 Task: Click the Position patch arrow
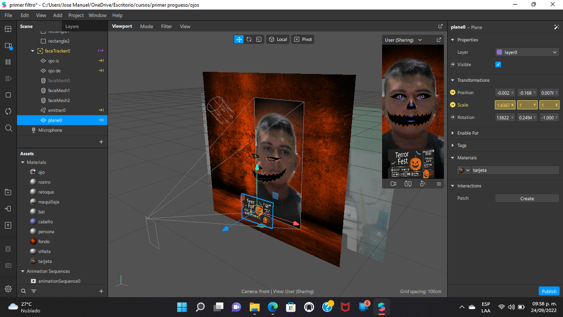(453, 92)
